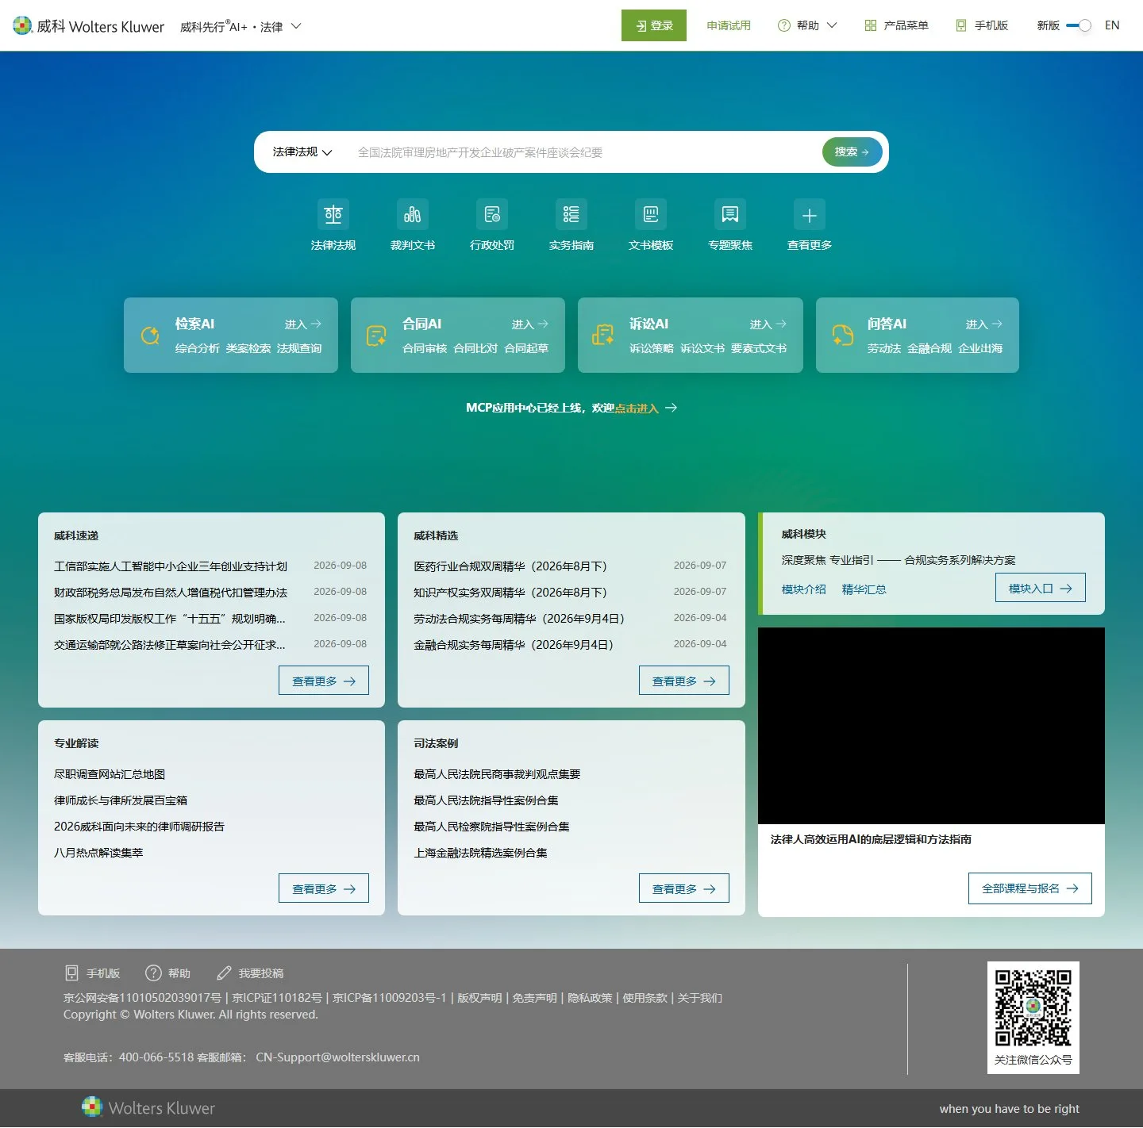
Task: Open 法律人高效运用AI的底层逻辑和方法指南 course title
Action: click(x=871, y=839)
